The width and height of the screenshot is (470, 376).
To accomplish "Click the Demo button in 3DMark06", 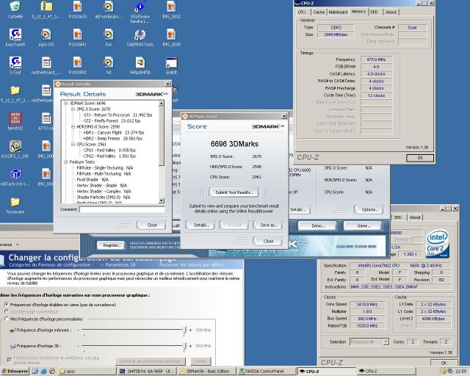I will [317, 225].
